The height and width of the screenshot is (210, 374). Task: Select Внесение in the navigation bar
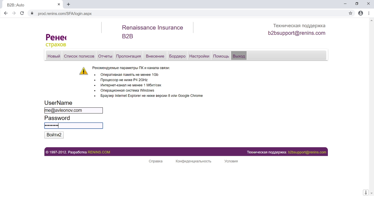(155, 56)
